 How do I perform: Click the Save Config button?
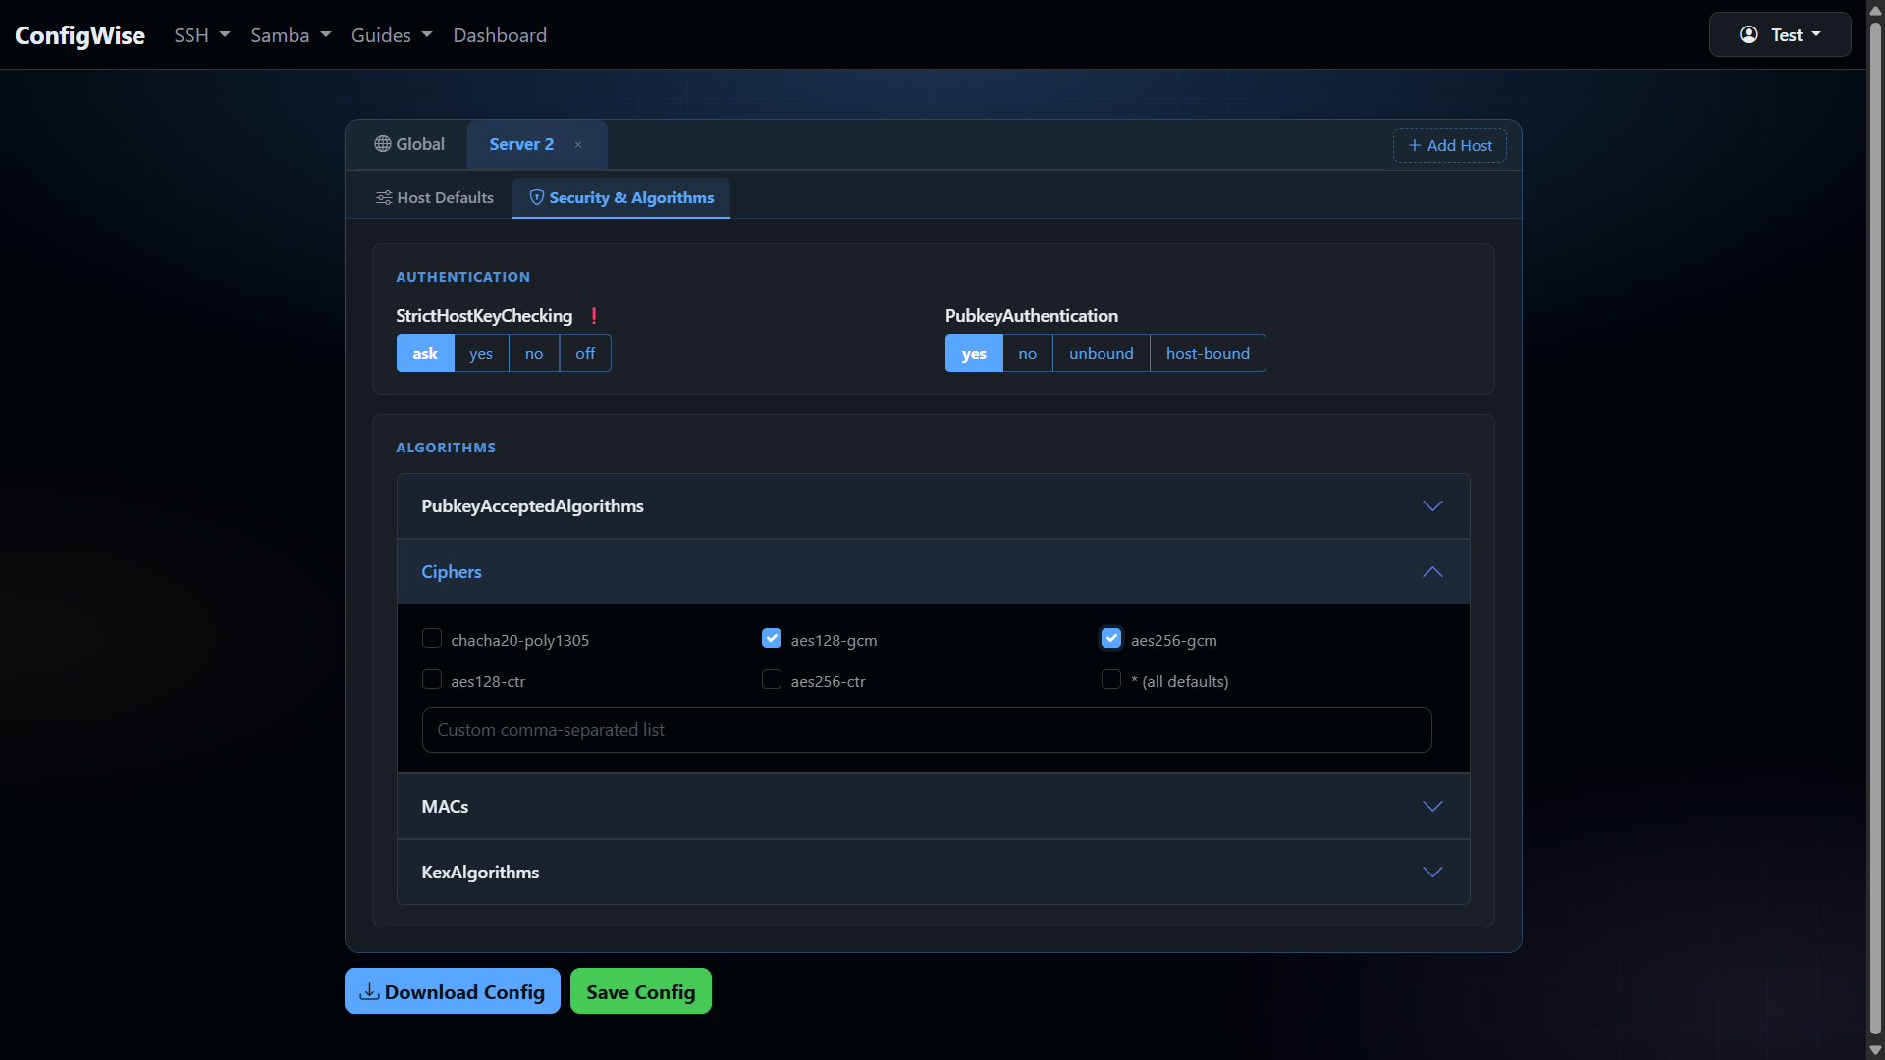640,991
